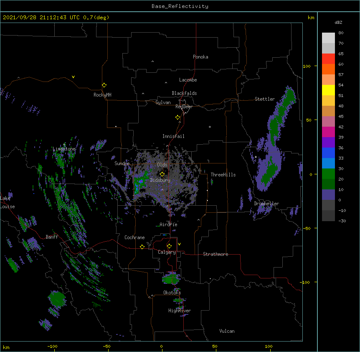Viewport: 360px width, 352px height.
Task: Pick the bright yellow 54-51 dBZ legend swatch
Action: tap(328, 90)
